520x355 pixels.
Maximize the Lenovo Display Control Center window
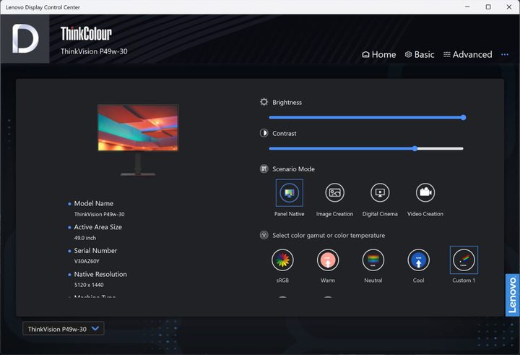tap(488, 7)
